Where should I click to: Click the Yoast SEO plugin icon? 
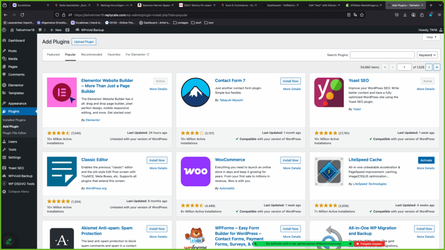pos(329,92)
